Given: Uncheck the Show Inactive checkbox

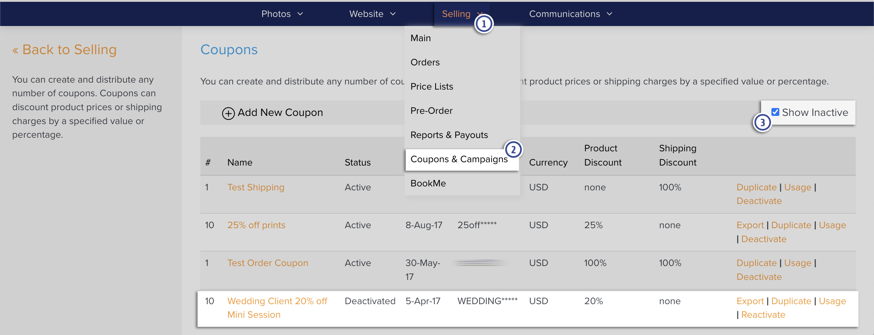Looking at the screenshot, I should tap(775, 112).
